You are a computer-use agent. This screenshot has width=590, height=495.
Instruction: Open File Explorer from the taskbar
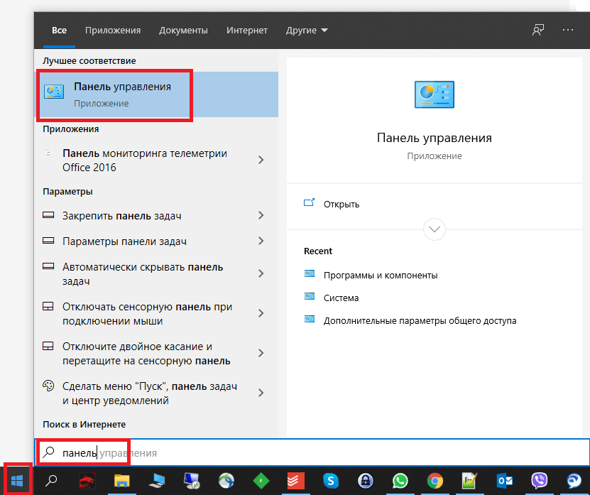121,481
